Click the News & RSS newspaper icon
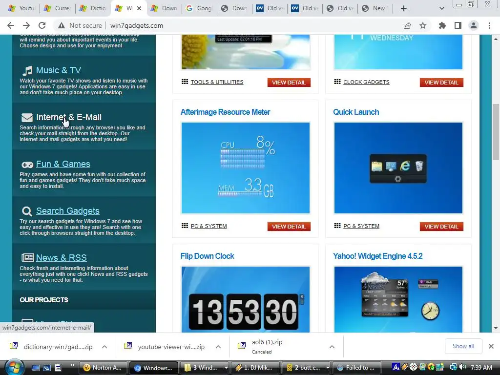This screenshot has height=375, width=500. [x=27, y=257]
